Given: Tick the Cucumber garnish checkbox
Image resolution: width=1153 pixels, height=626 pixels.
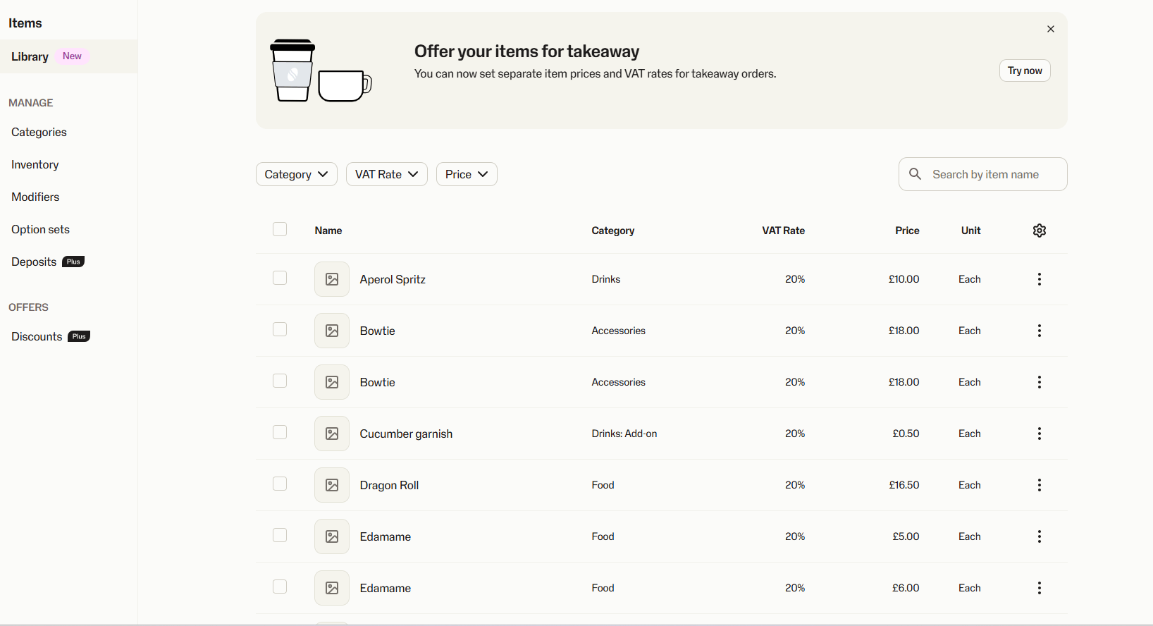Looking at the screenshot, I should point(280,432).
